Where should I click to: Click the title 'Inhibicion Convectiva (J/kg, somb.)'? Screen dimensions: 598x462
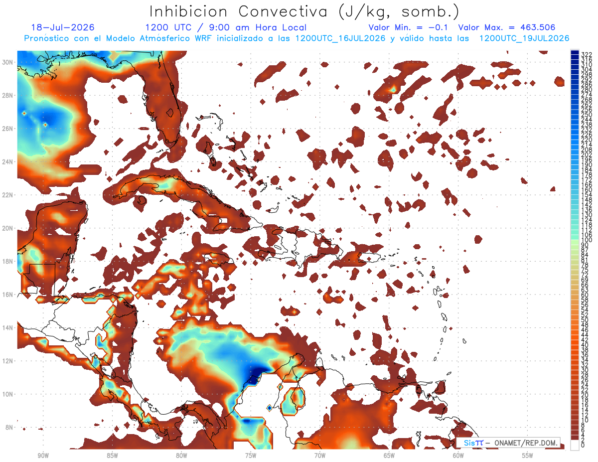[304, 12]
